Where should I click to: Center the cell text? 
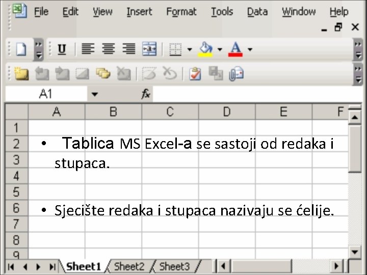tap(109, 49)
